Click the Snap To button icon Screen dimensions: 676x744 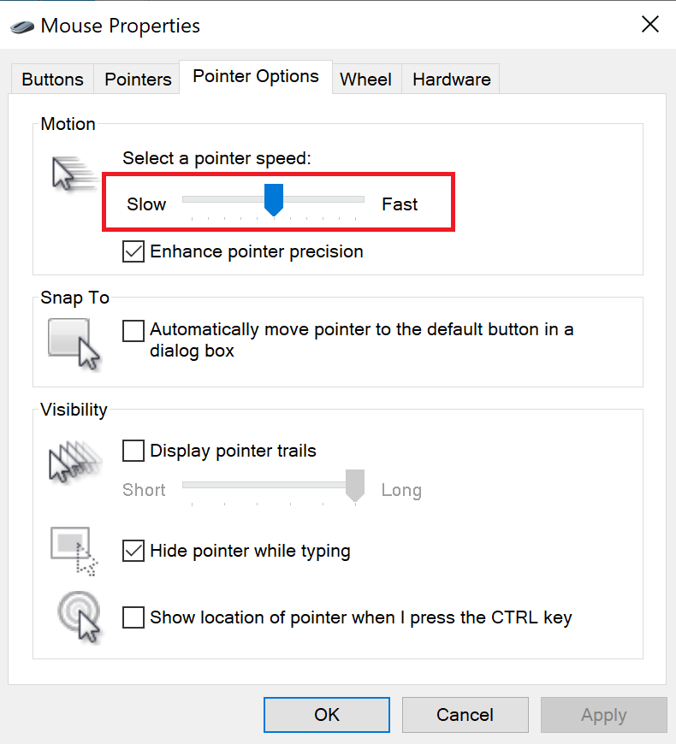pos(74,344)
